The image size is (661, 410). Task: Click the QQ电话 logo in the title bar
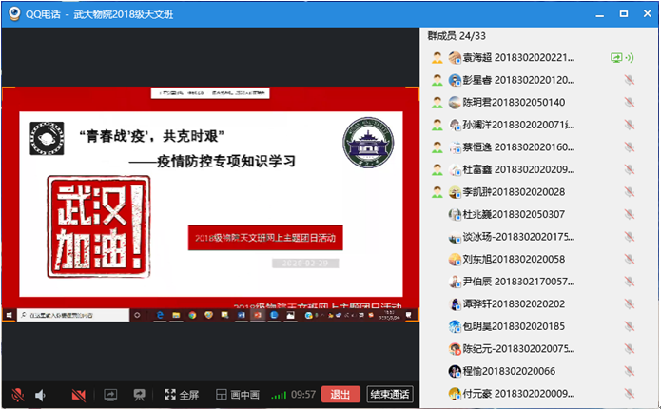15,14
